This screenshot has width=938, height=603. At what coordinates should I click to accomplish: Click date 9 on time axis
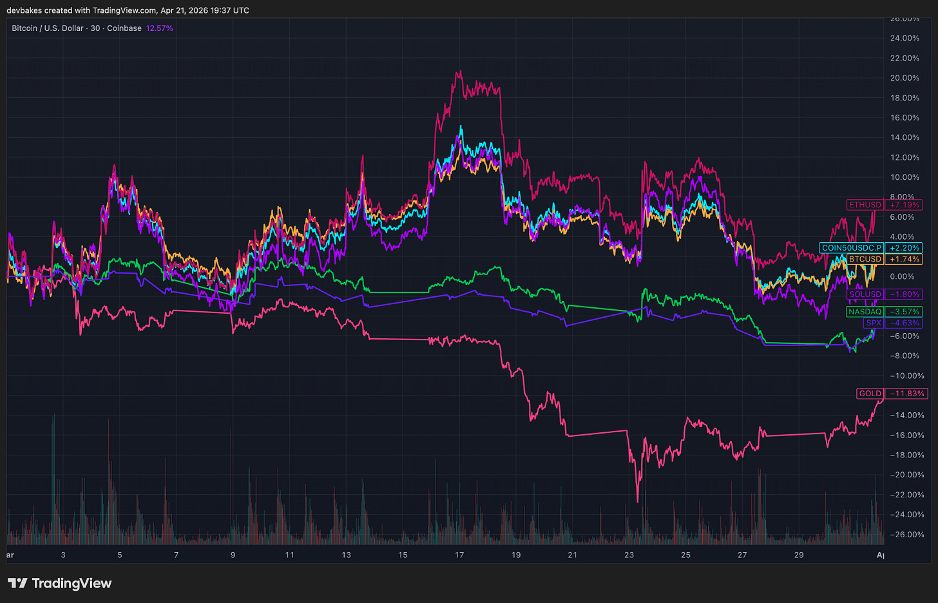233,555
